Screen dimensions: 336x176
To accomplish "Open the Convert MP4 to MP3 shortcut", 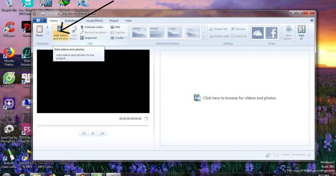I will 27,159.
